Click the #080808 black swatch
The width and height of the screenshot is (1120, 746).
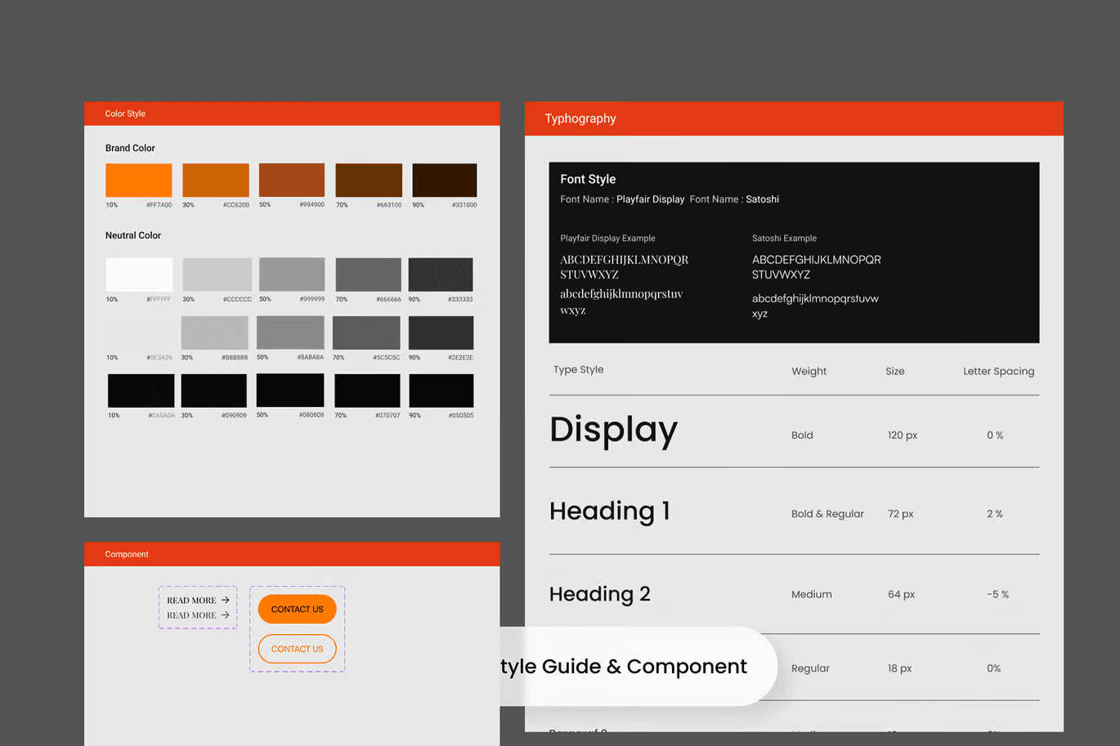click(290, 391)
